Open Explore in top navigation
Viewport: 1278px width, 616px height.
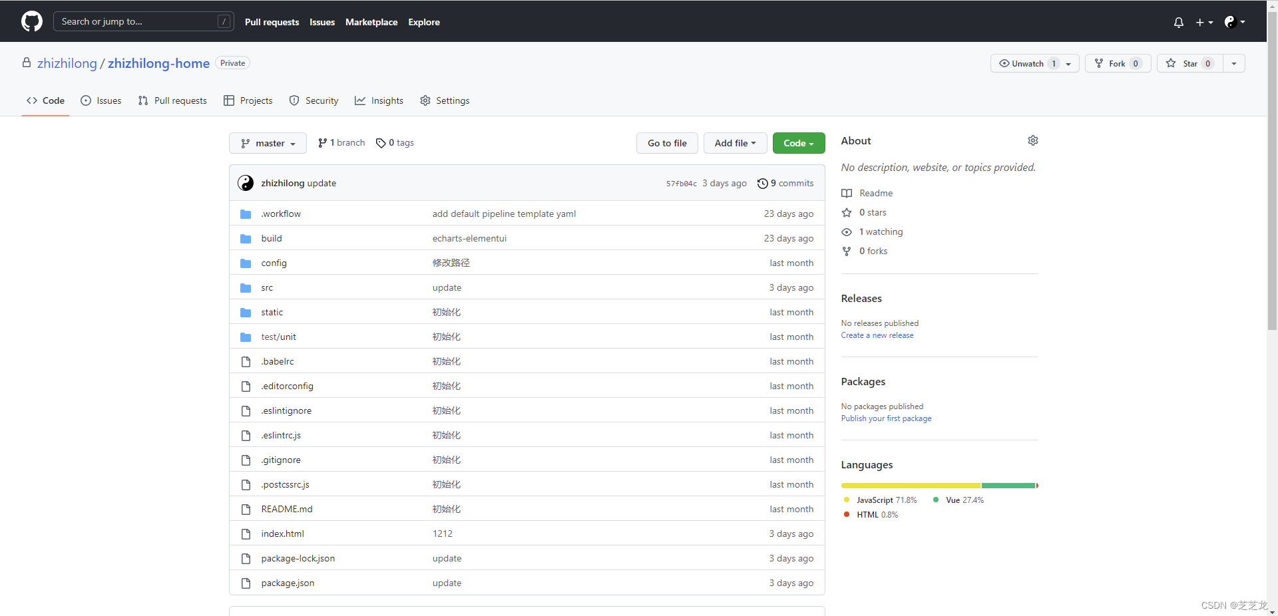click(x=424, y=22)
